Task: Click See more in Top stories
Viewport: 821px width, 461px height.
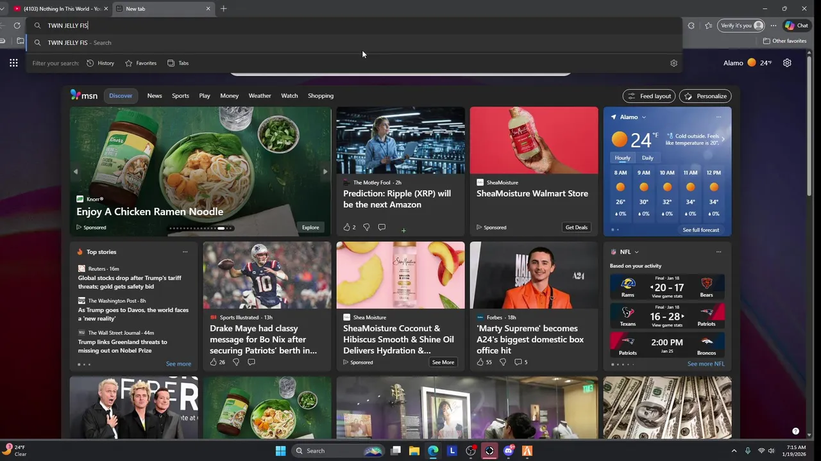Action: 178,364
